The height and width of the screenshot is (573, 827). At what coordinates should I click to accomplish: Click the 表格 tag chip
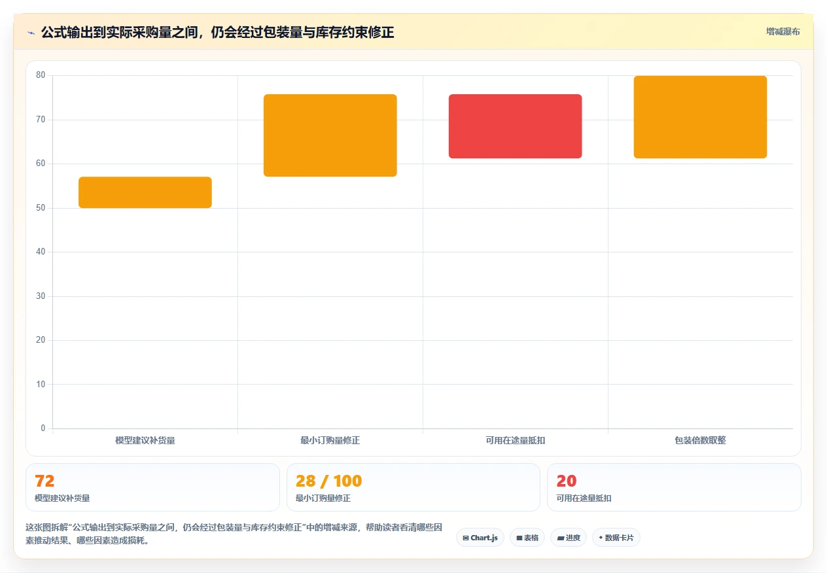(x=527, y=538)
